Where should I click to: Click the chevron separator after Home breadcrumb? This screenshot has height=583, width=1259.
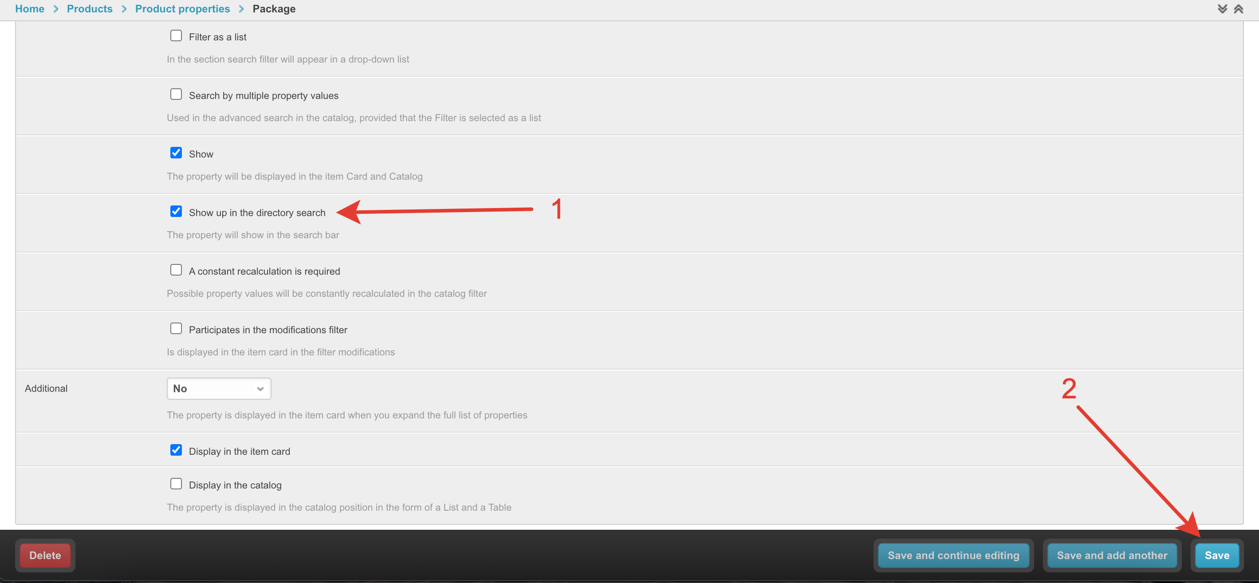pos(56,9)
